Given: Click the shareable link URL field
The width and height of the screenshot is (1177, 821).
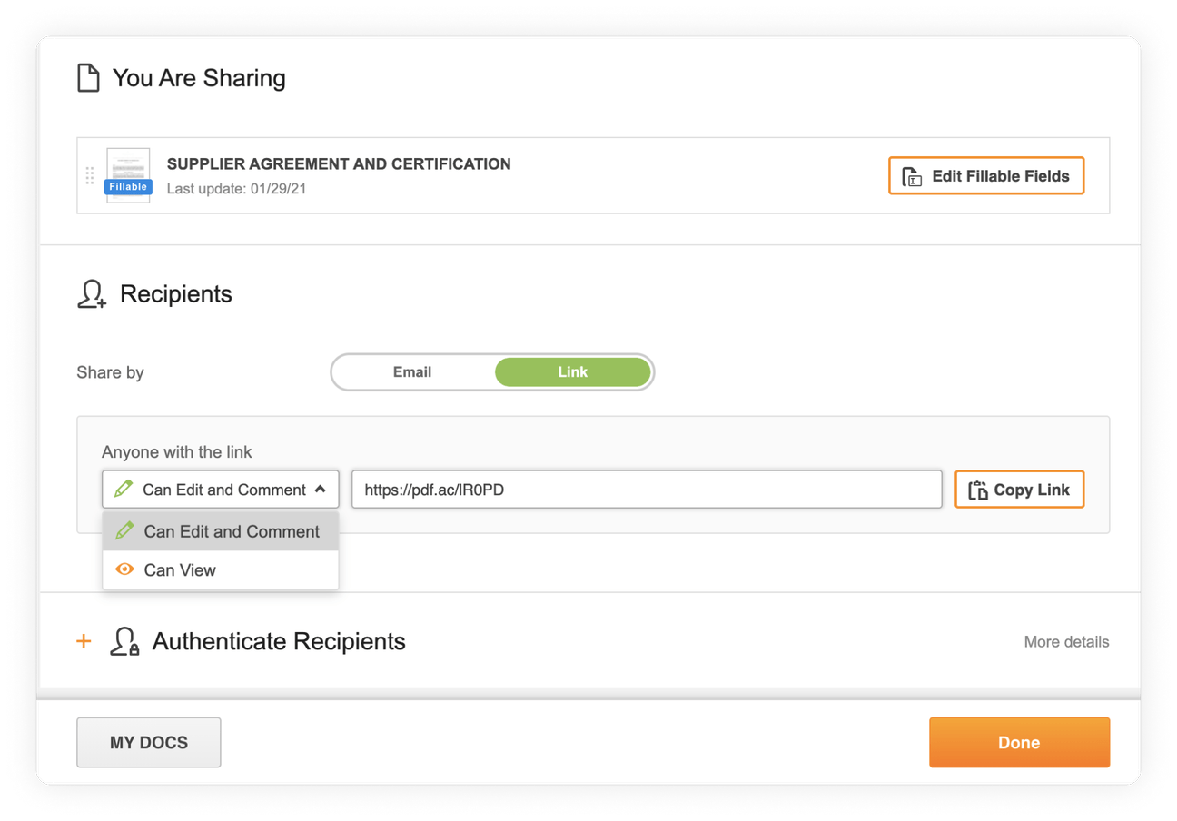Looking at the screenshot, I should pos(647,489).
